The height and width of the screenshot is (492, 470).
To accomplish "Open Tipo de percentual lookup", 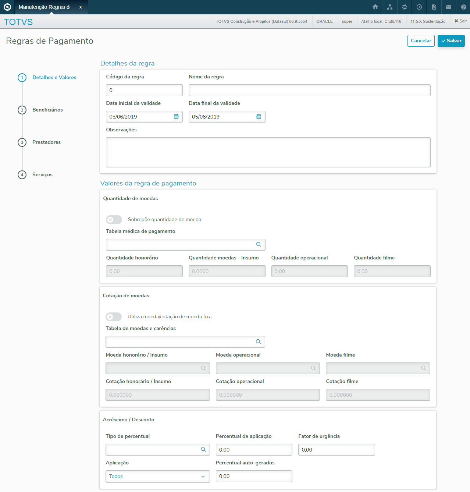I will pos(203,450).
